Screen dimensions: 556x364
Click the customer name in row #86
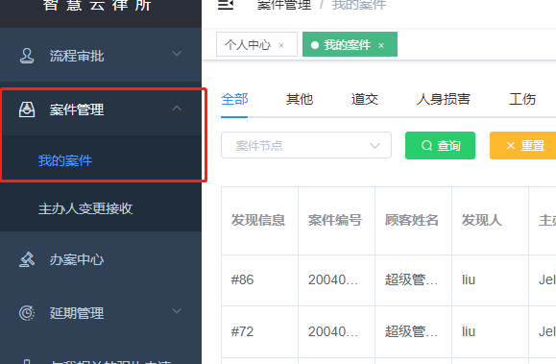point(411,279)
